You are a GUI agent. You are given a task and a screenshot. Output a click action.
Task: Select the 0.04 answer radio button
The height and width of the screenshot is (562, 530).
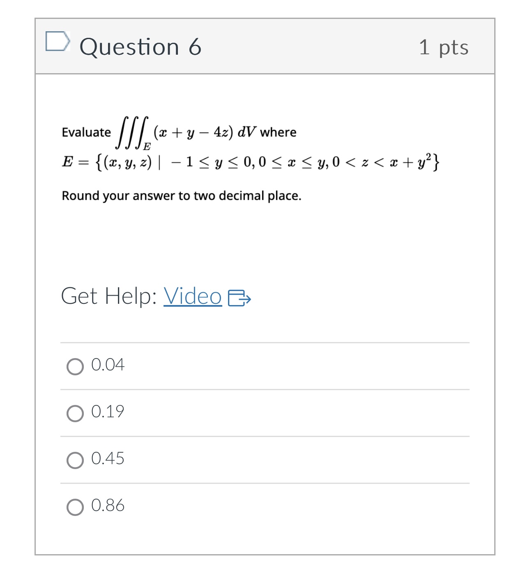pos(76,365)
